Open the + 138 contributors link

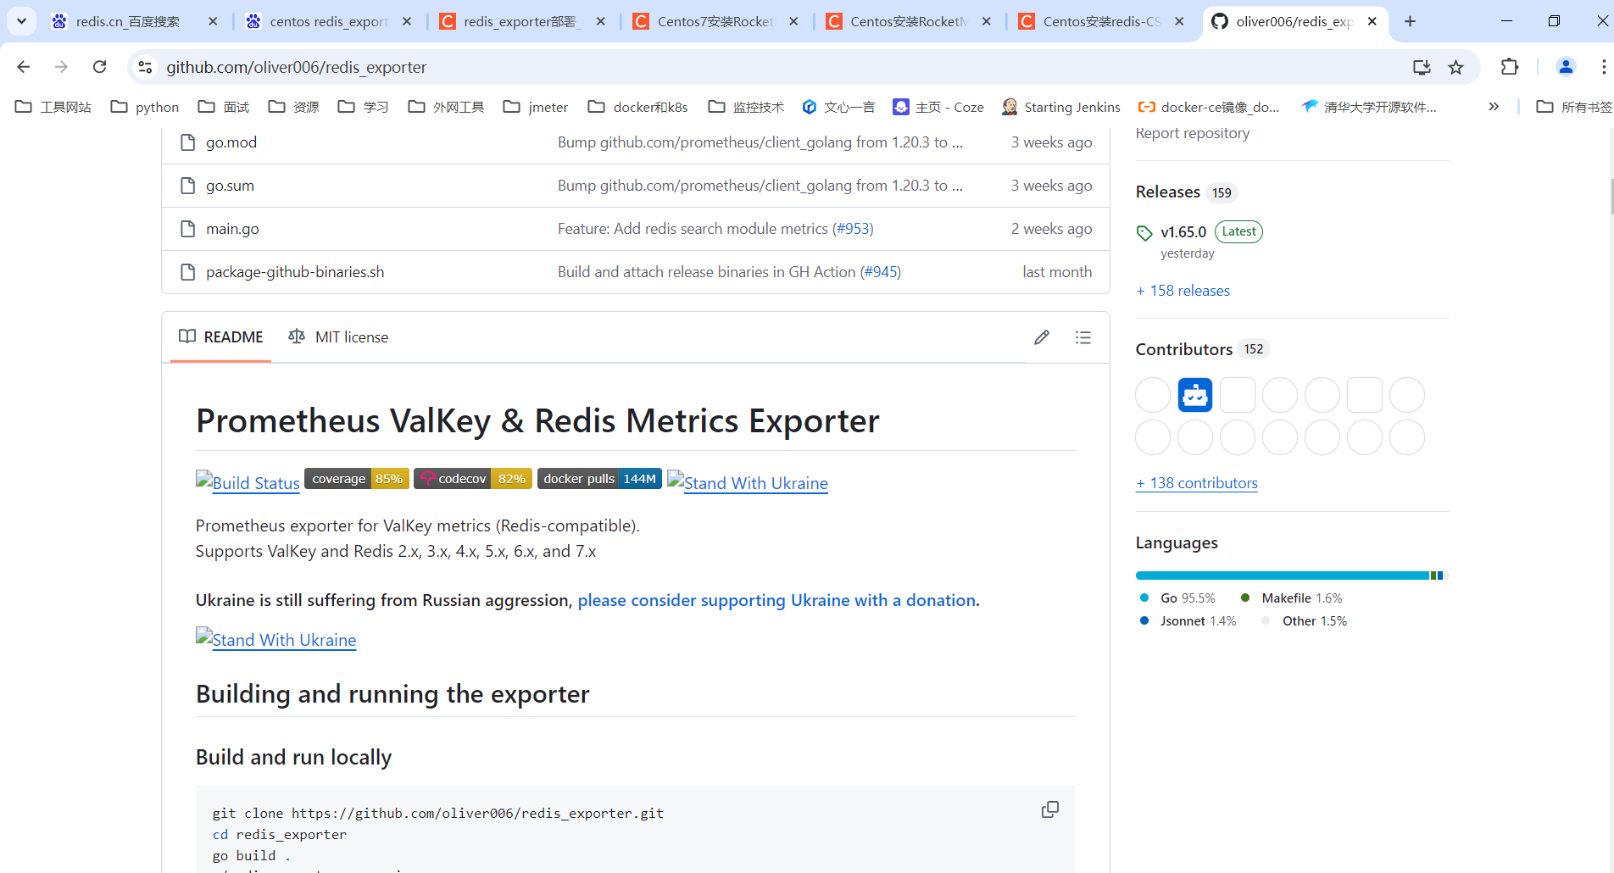(1197, 483)
